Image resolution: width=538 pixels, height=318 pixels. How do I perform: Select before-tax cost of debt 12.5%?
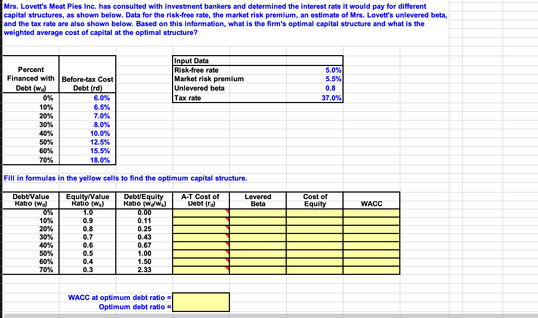pos(100,142)
